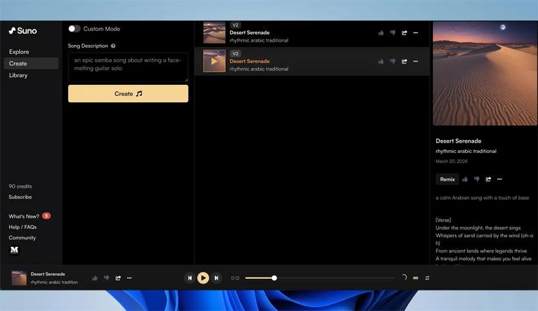Click the orange Desert Serenade title
538x311 pixels.
click(250, 61)
